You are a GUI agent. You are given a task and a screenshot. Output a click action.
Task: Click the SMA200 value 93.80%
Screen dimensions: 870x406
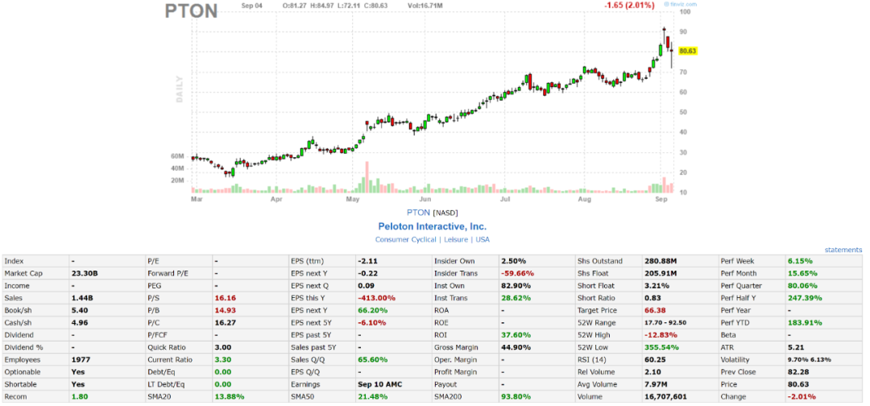click(516, 396)
